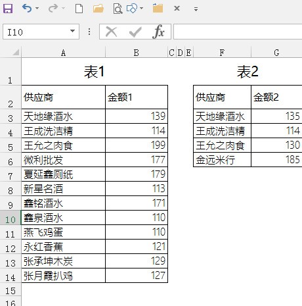The image size is (302, 306).
Task: Click the Shapes icon in quick toolbar
Action: (x=132, y=9)
